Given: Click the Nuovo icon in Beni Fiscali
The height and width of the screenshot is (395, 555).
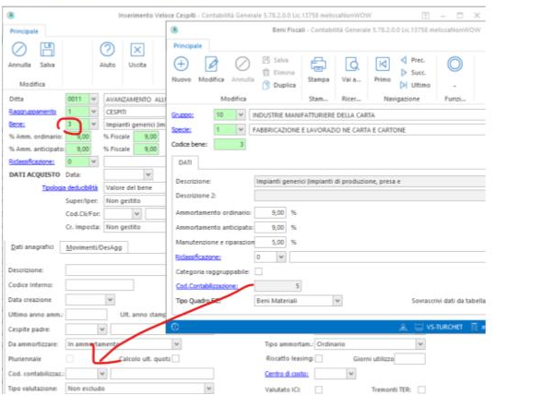Looking at the screenshot, I should [182, 64].
